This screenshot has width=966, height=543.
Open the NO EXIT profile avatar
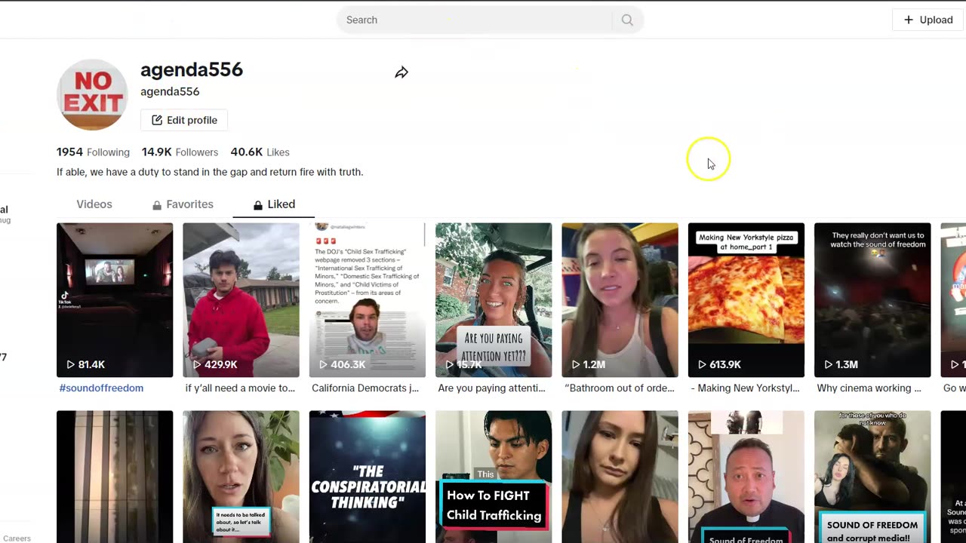point(92,95)
